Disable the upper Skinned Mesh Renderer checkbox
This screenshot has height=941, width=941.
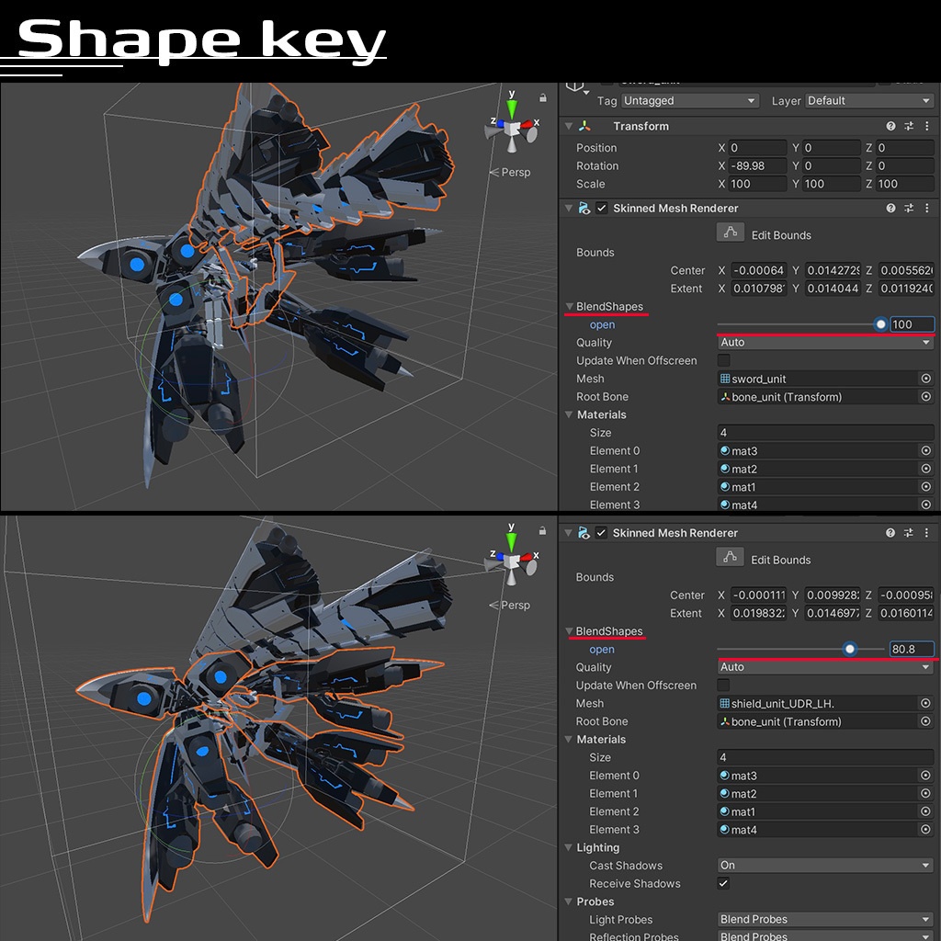[x=601, y=209]
